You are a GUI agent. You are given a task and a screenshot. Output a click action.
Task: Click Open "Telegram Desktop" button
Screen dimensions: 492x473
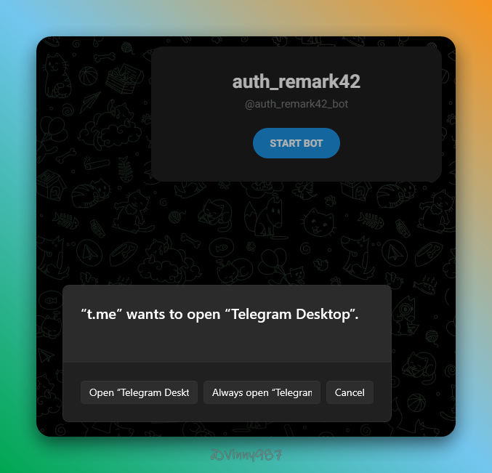[x=139, y=392]
